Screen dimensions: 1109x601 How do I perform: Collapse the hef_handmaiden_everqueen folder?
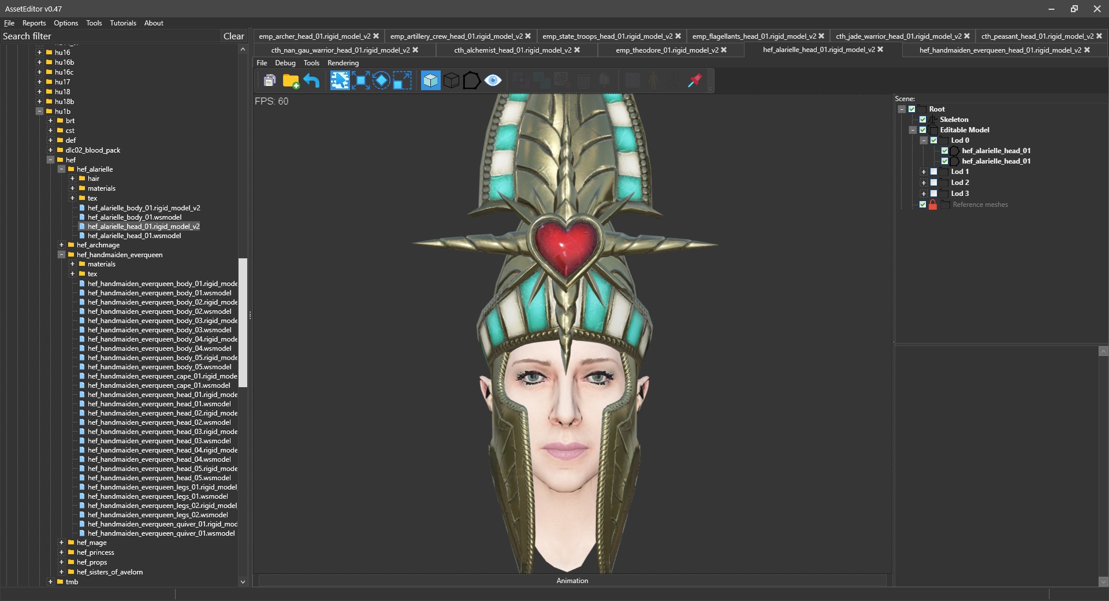point(61,255)
